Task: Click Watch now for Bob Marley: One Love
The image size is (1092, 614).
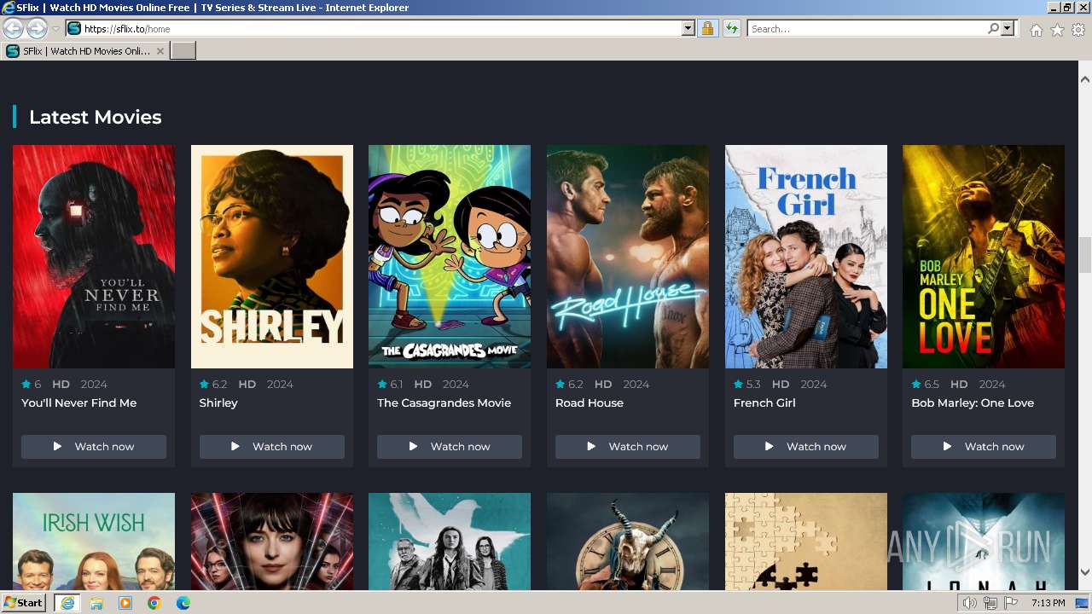Action: (x=984, y=447)
